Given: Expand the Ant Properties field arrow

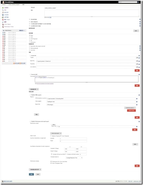Looking at the screenshot, I should point(137,64).
